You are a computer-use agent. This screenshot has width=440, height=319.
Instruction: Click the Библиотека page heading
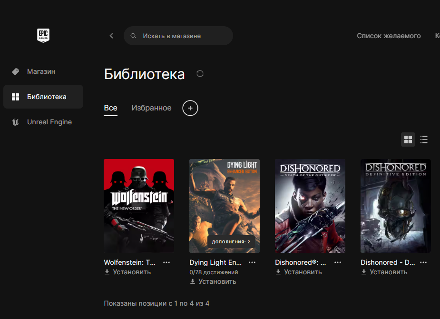145,74
